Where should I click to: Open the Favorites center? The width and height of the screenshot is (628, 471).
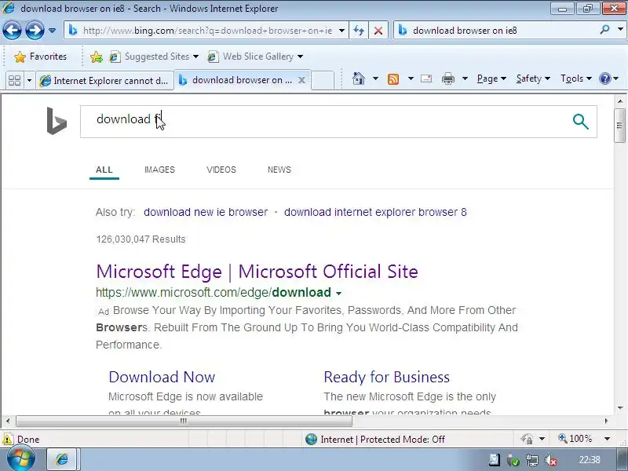(x=40, y=57)
